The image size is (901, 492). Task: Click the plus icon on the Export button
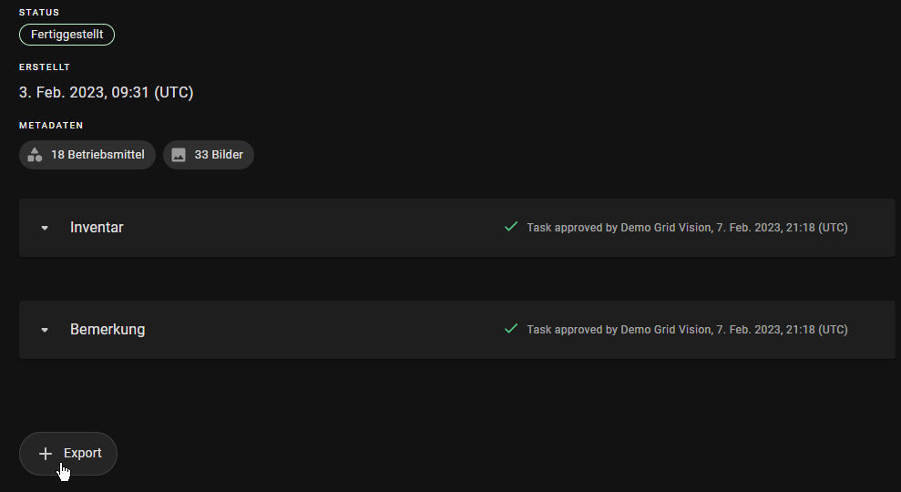coord(46,454)
